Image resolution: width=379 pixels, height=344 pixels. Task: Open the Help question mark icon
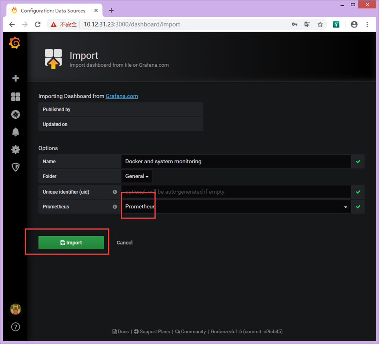coord(16,327)
